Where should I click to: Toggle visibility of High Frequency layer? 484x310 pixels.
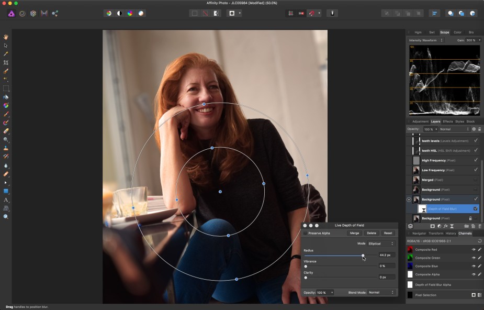(476, 160)
